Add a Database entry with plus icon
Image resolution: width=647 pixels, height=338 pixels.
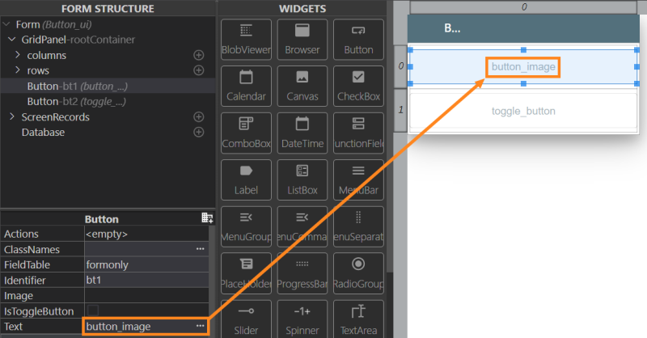[199, 132]
